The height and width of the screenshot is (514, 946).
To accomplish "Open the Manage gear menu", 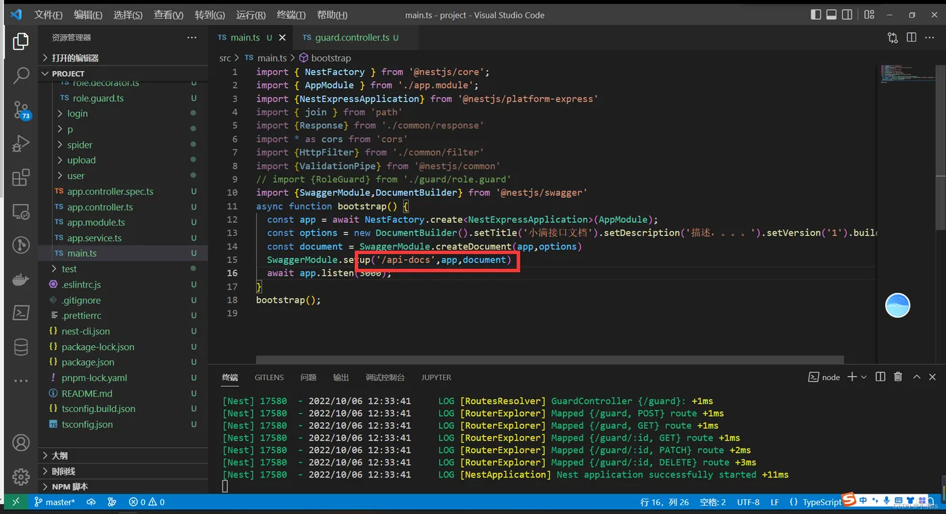I will [x=21, y=476].
